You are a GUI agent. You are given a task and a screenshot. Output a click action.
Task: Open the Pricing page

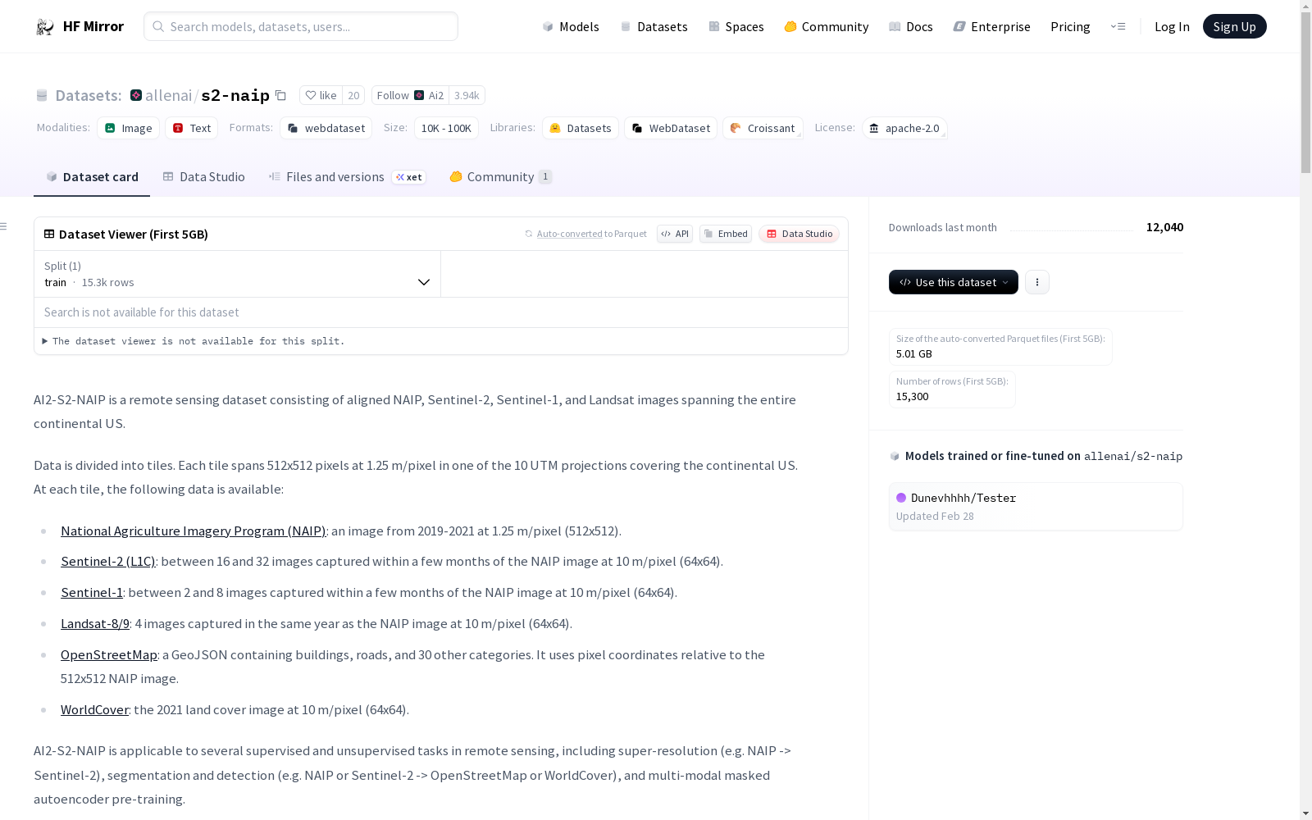1070,26
